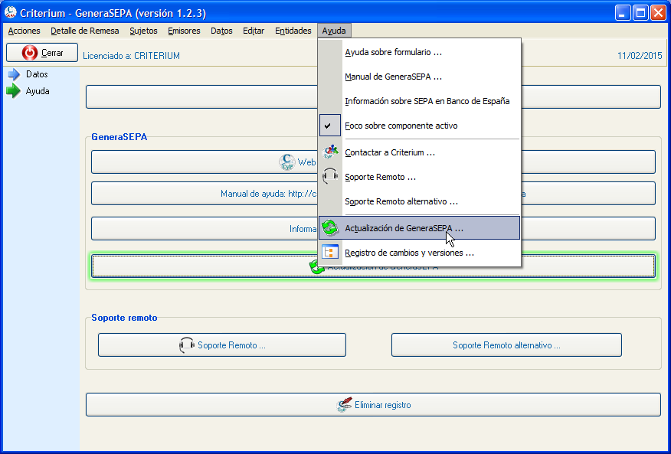The width and height of the screenshot is (671, 454).
Task: Close the GeneraSEPA window
Action: 658,13
